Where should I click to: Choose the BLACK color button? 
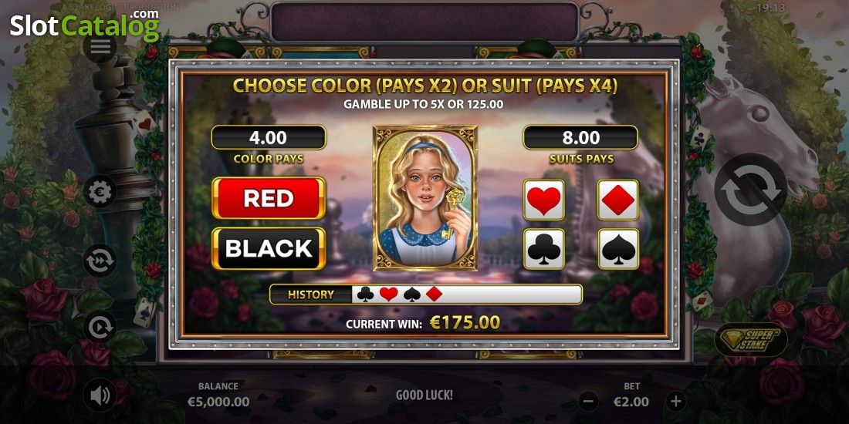point(269,248)
